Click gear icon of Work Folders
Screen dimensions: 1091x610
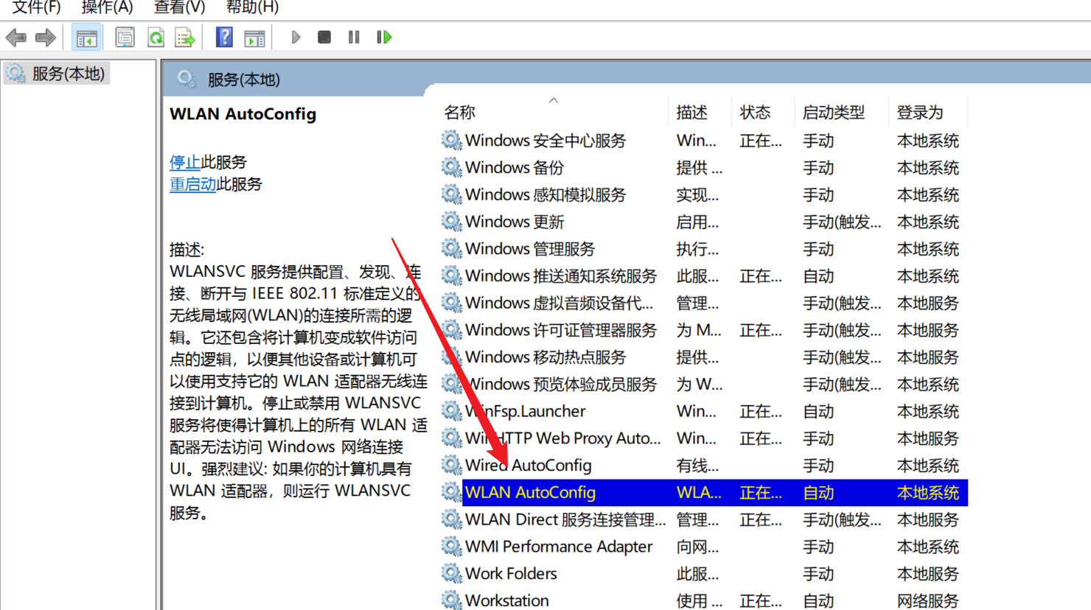click(451, 573)
